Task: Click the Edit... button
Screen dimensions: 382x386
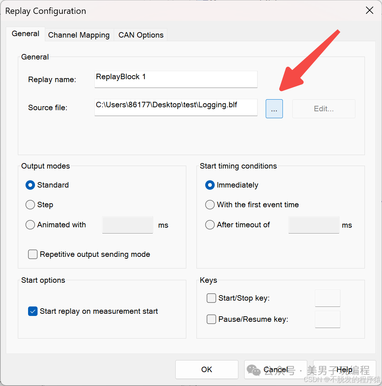Action: coord(323,109)
